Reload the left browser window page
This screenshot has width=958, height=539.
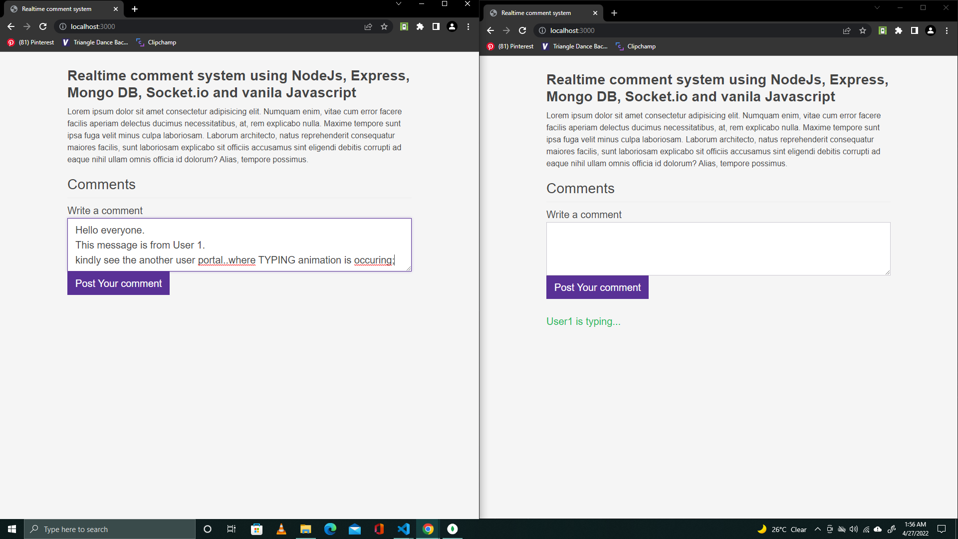[x=43, y=26]
